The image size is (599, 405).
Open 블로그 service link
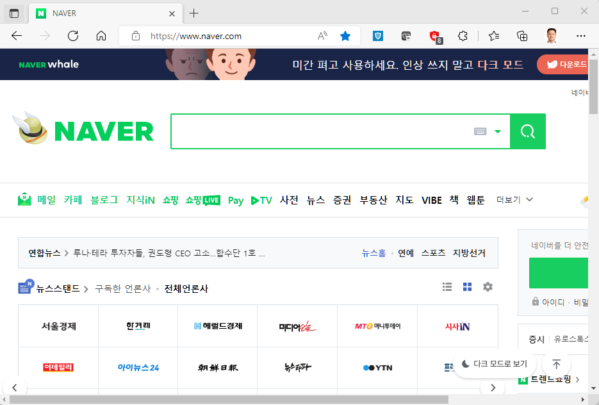point(104,200)
